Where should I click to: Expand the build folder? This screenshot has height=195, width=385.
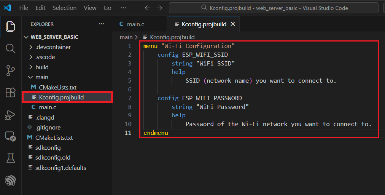(x=42, y=67)
